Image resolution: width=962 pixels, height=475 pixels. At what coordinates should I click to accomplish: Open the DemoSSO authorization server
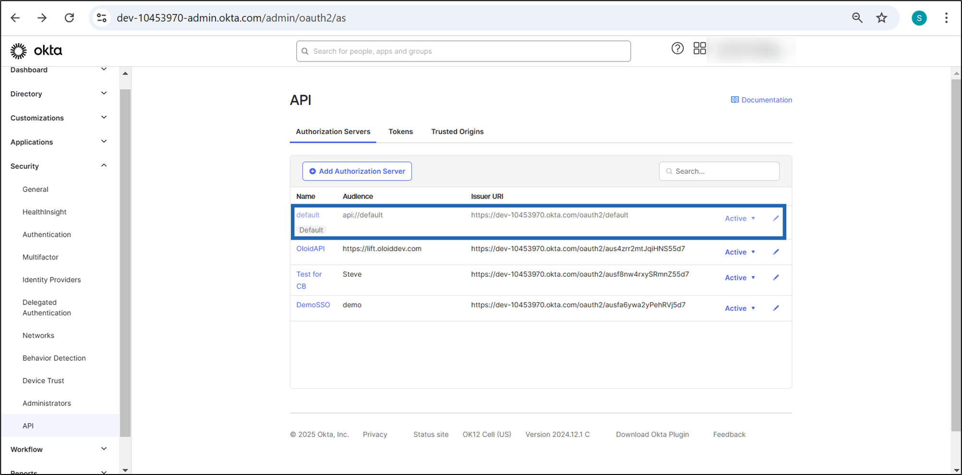(313, 304)
